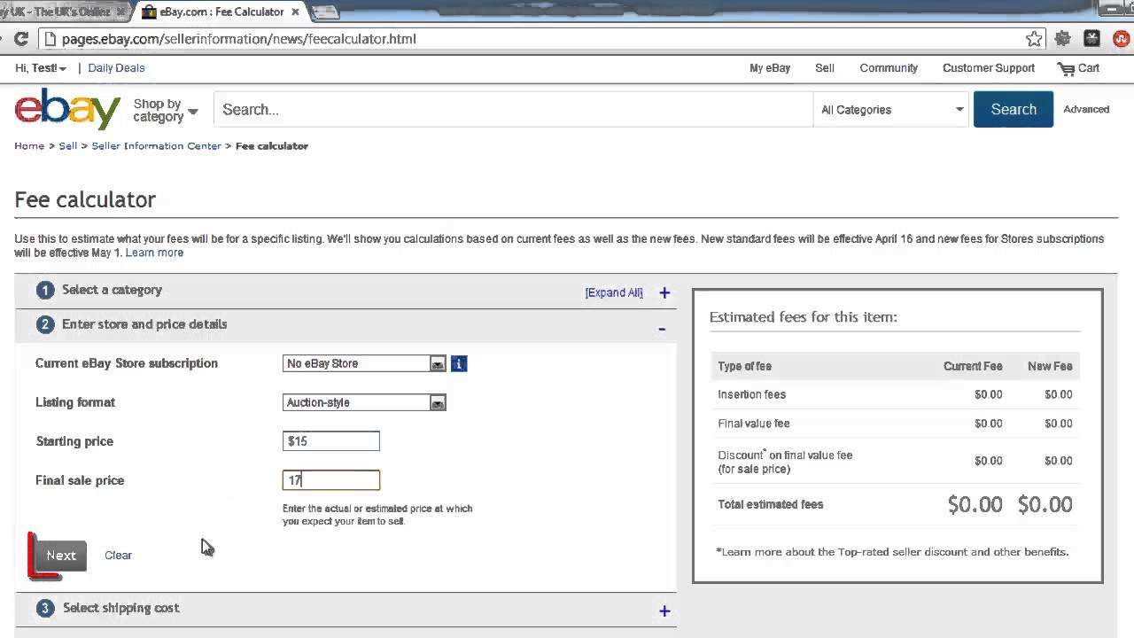This screenshot has width=1134, height=638.
Task: Go to the Sell breadcrumb
Action: 68,146
